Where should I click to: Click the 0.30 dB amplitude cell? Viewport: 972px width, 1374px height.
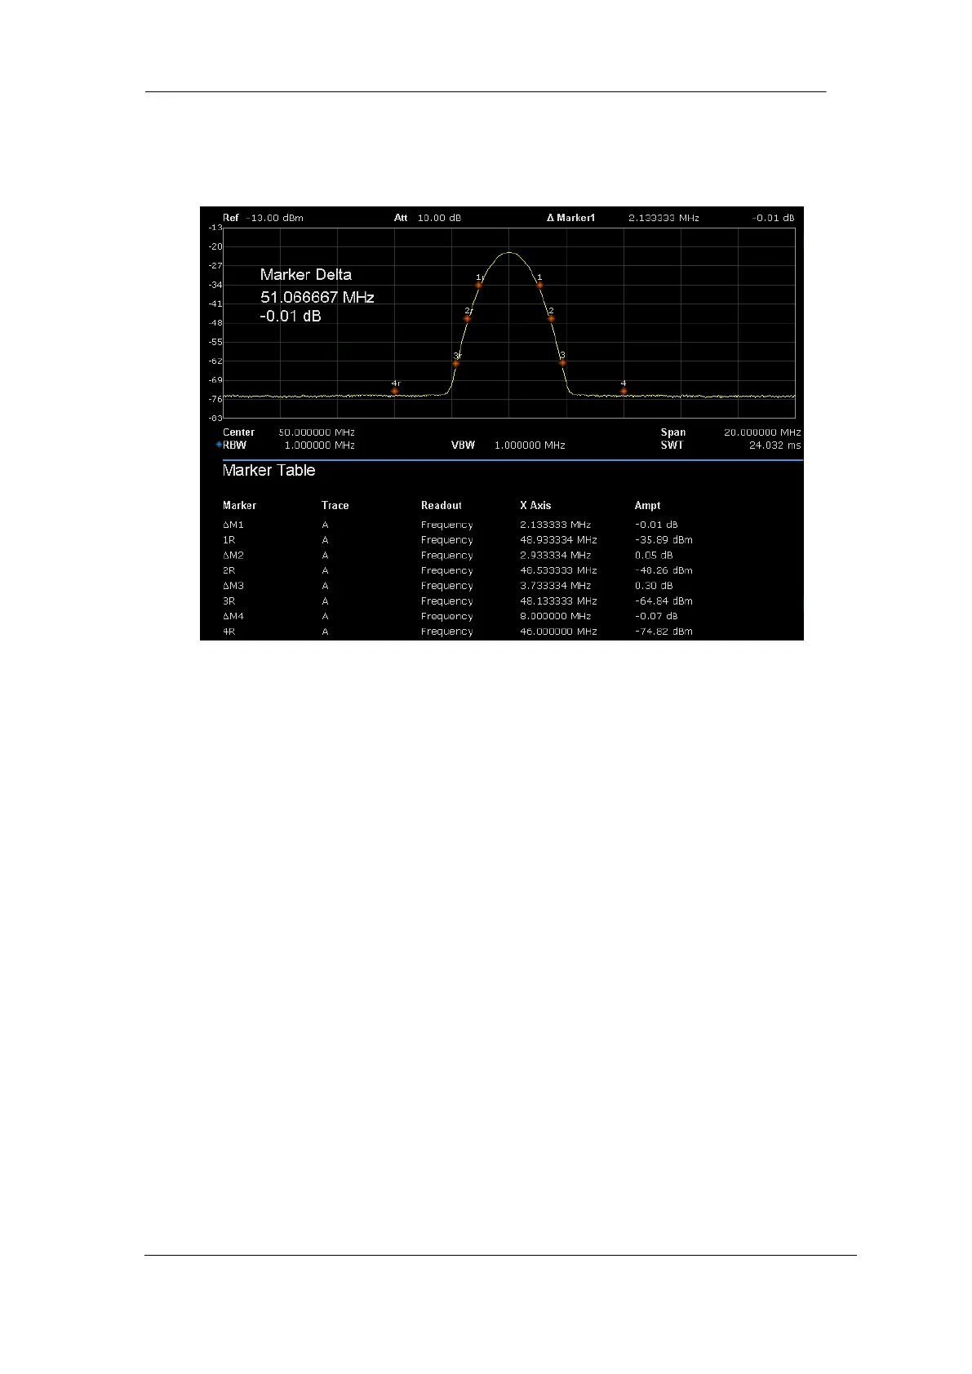(654, 586)
